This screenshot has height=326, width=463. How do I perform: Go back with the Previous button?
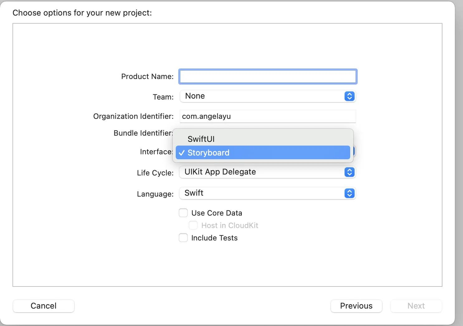pyautogui.click(x=356, y=306)
